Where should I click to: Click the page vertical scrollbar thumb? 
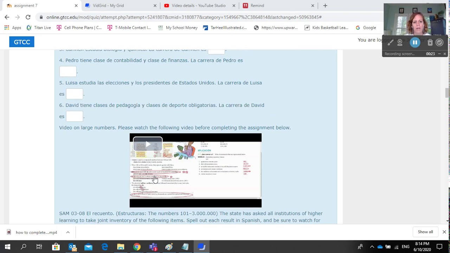447,93
